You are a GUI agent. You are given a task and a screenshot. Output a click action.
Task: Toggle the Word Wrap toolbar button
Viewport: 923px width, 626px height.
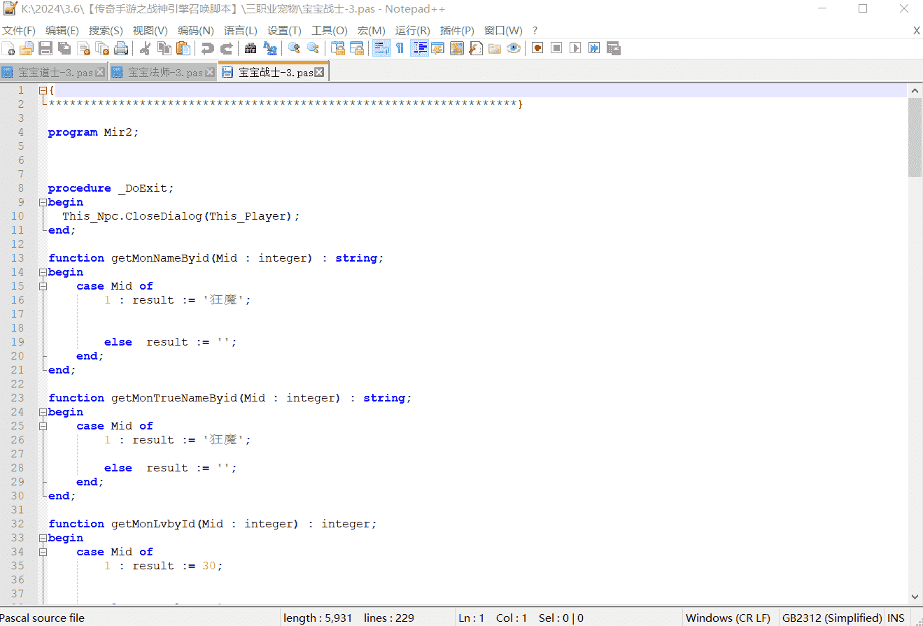click(381, 48)
